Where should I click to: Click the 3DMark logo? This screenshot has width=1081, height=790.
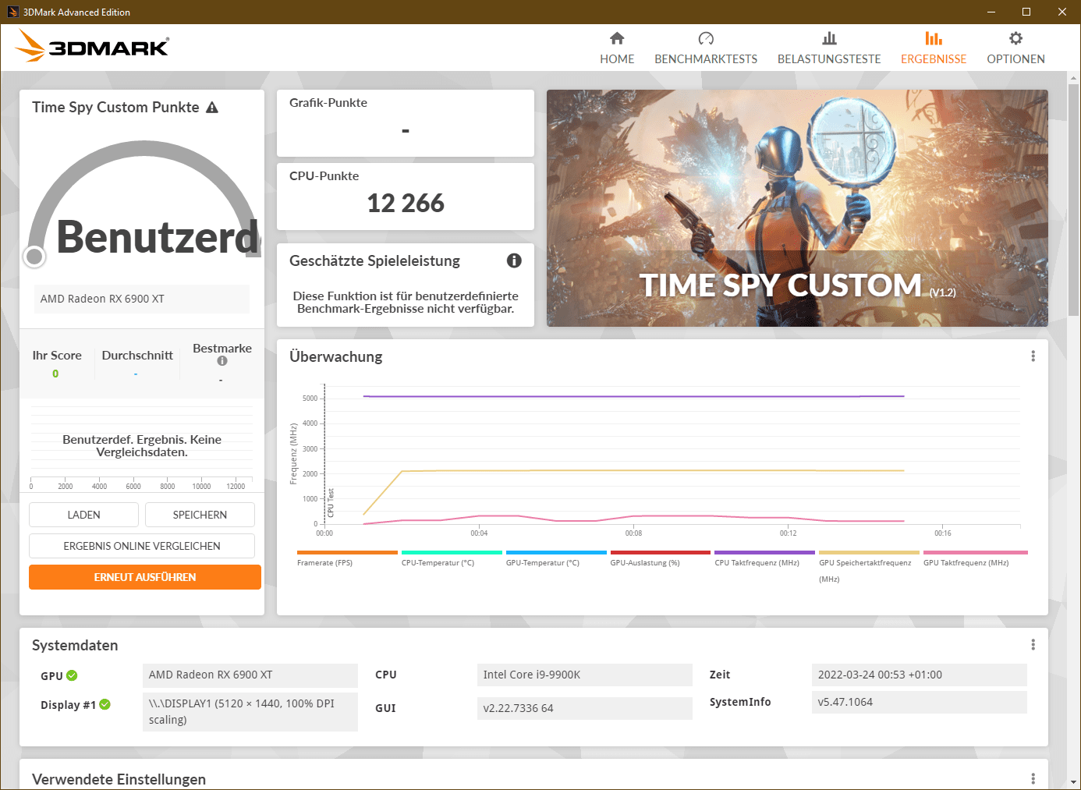92,46
